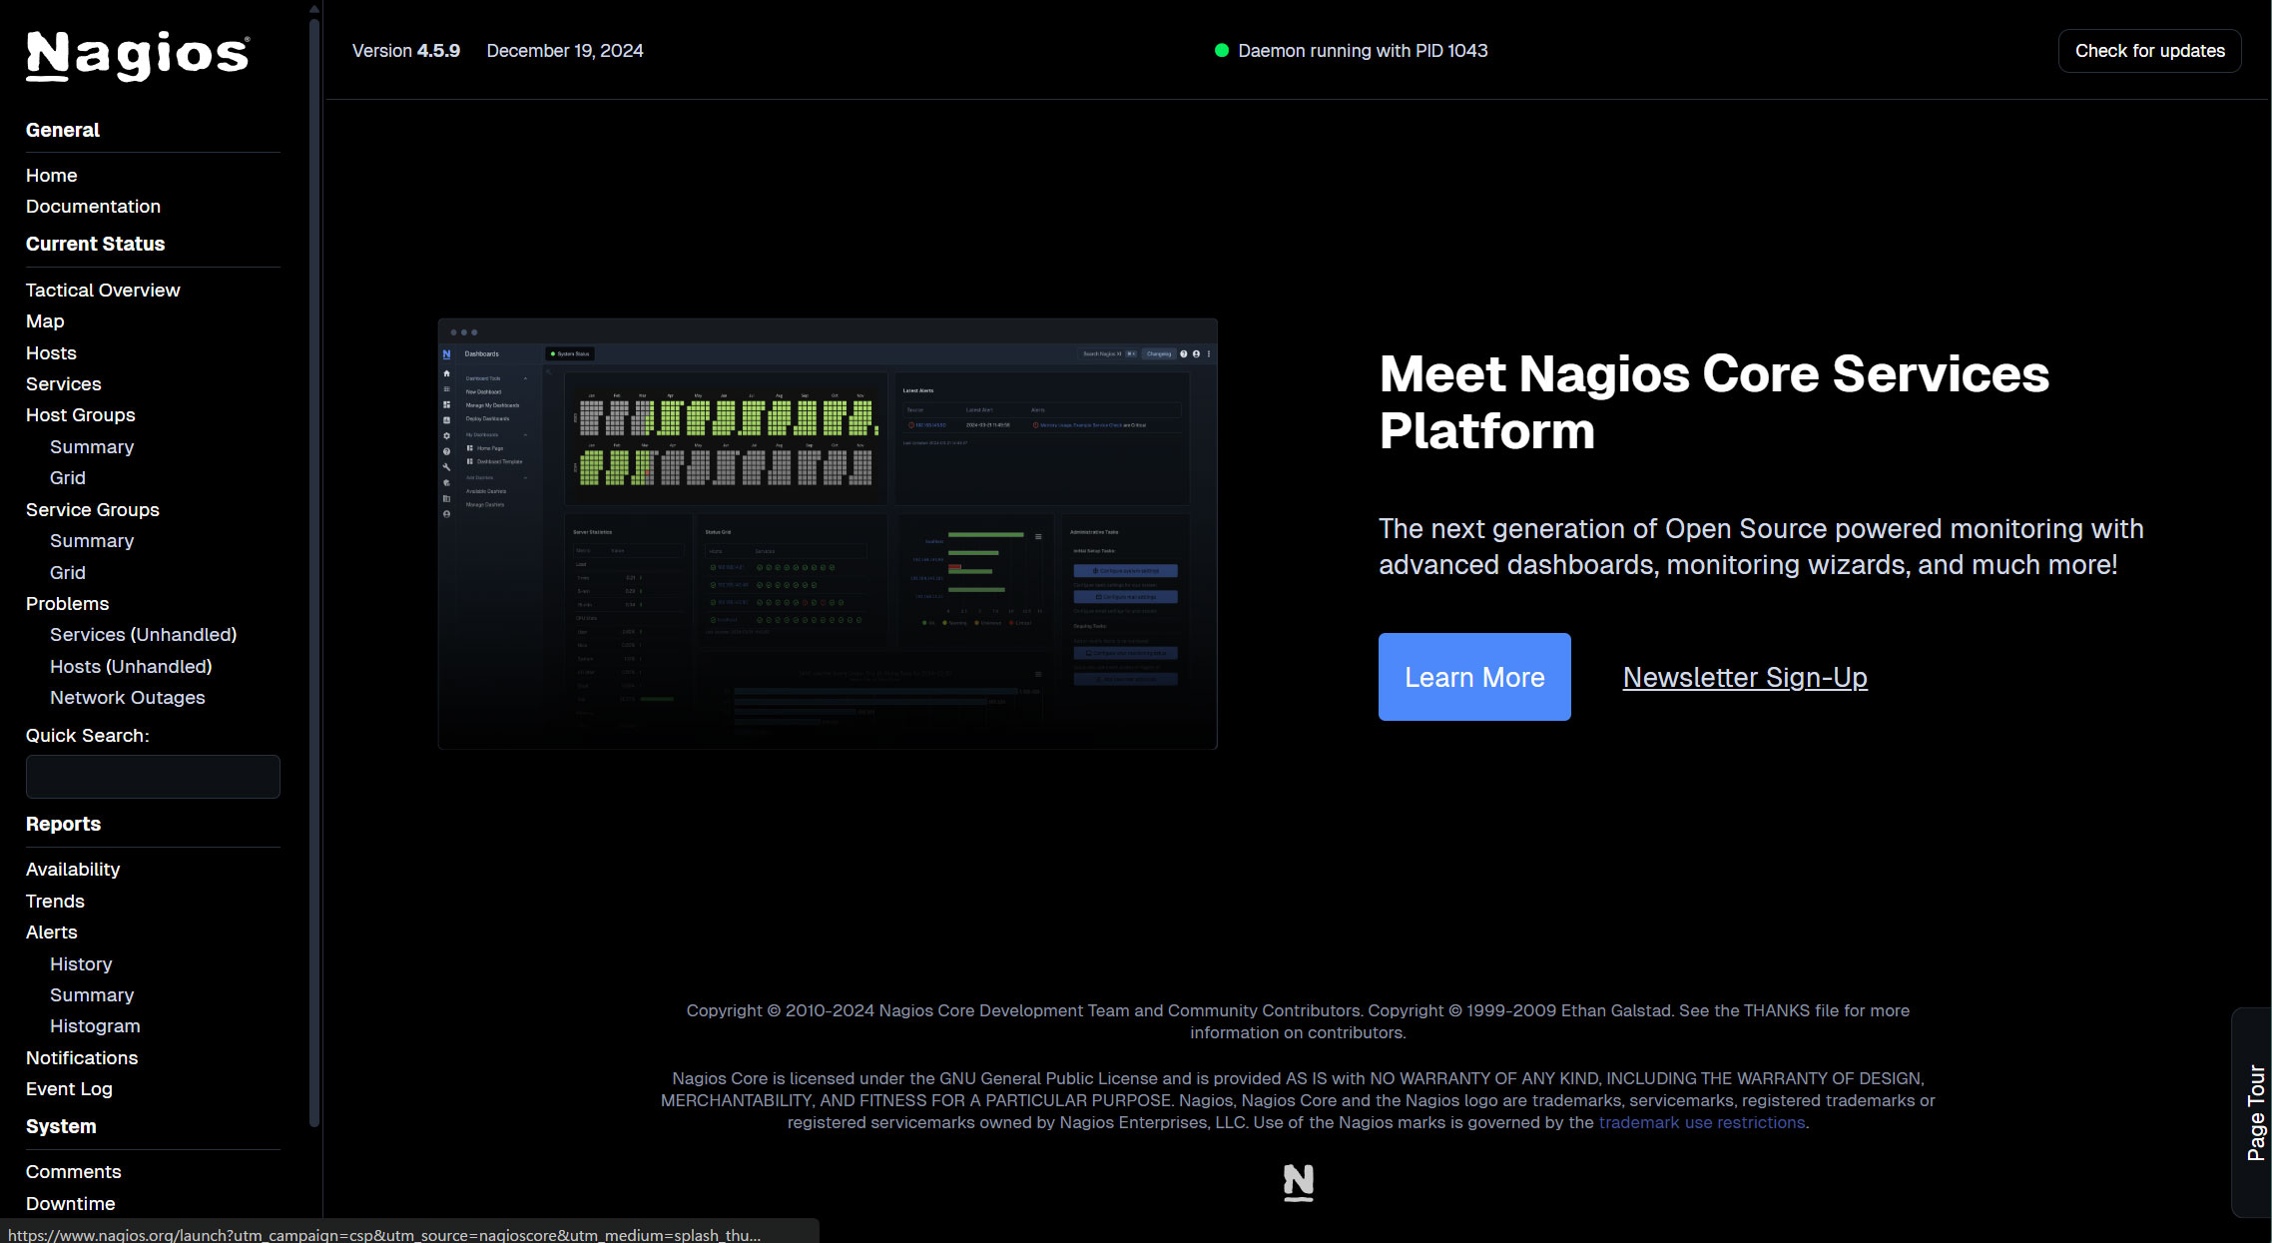This screenshot has height=1243, width=2272.
Task: Open the dashboard preview thumbnail
Action: point(828,534)
